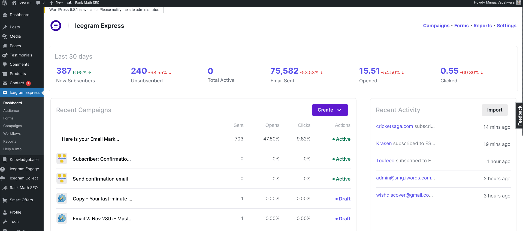Image resolution: width=523 pixels, height=231 pixels.
Task: Open the Here is your Email Mark... campaign
Action: coord(90,139)
